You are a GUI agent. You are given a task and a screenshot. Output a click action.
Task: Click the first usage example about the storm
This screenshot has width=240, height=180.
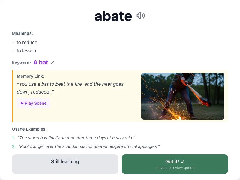(x=76, y=138)
